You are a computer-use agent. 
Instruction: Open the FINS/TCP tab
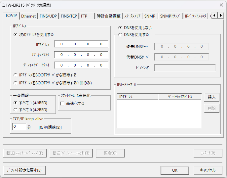click(69, 16)
